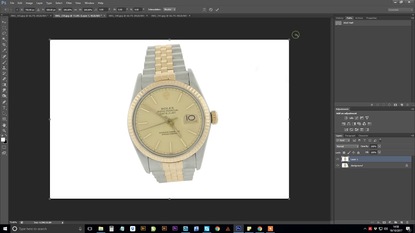Open the Essentials workspace dropdown
The width and height of the screenshot is (415, 233).
click(400, 10)
